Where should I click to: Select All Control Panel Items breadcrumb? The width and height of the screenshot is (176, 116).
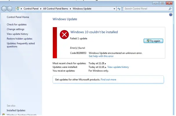[56, 9]
